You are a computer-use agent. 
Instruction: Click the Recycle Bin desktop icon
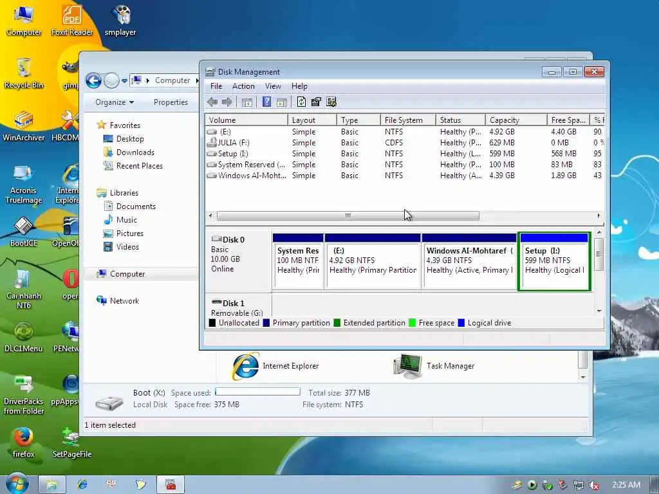(24, 73)
